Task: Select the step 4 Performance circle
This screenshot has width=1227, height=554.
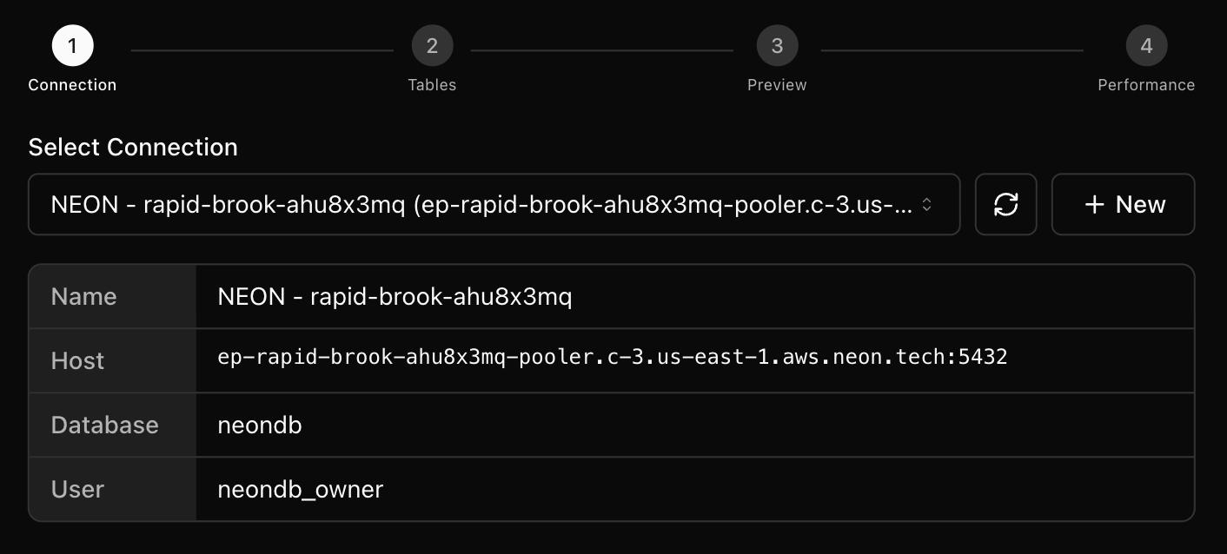Action: [x=1146, y=45]
